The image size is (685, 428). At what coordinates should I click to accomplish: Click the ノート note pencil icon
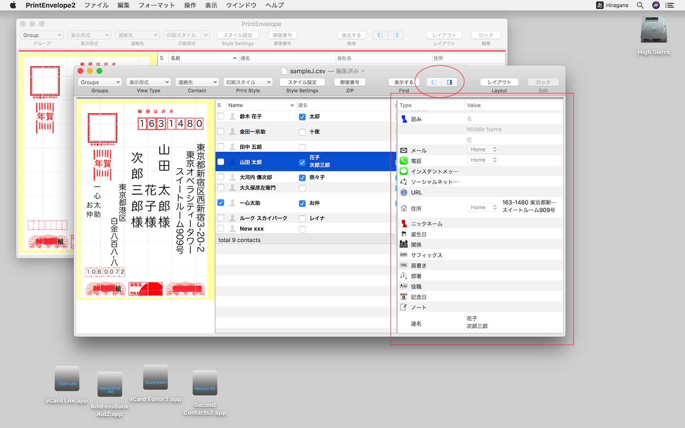[x=404, y=307]
